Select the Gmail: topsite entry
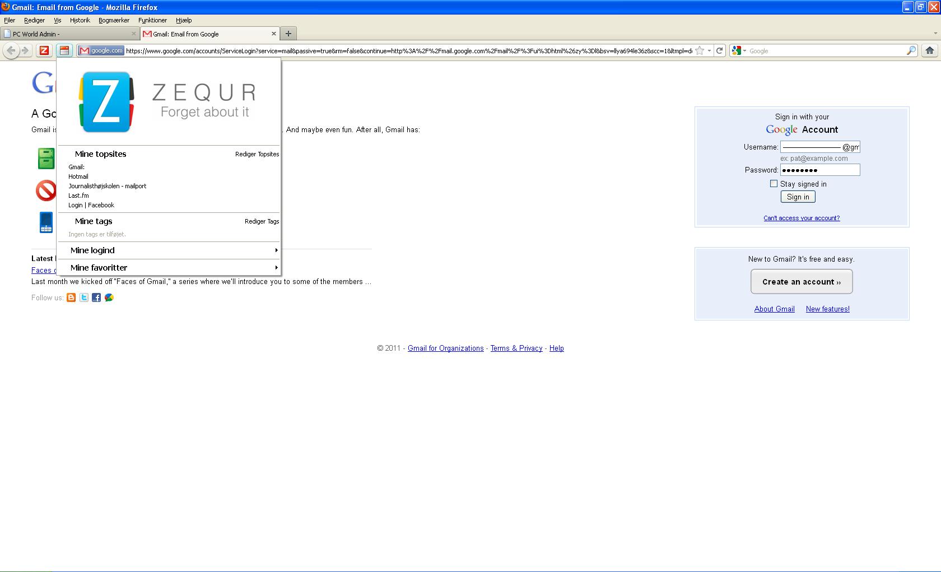This screenshot has height=572, width=941. pos(76,167)
